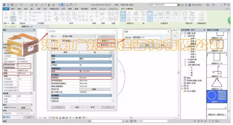Click the favorites star icon in title bar
This screenshot has width=233, height=125.
186,5
